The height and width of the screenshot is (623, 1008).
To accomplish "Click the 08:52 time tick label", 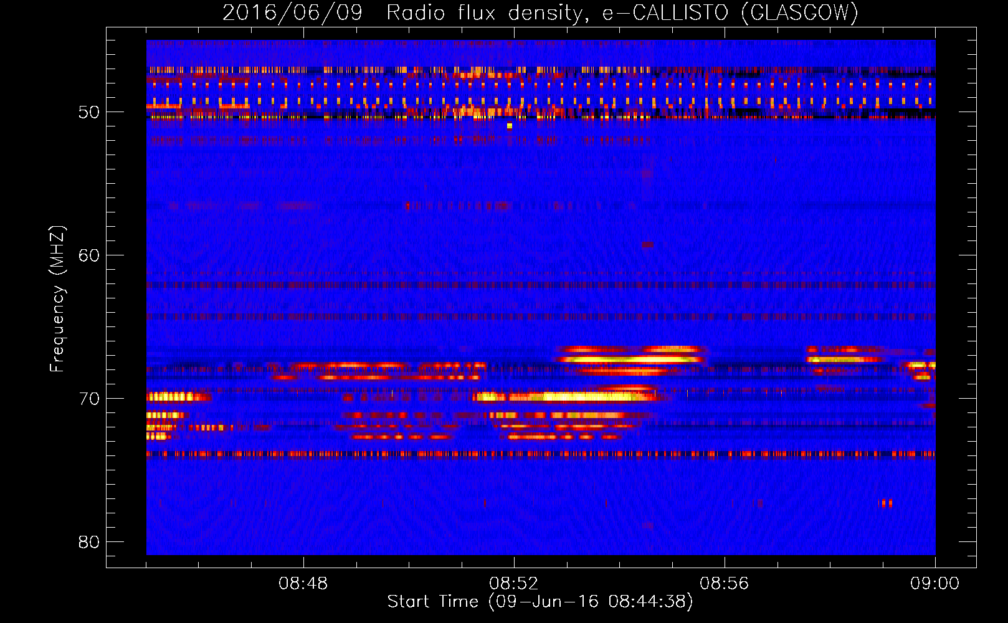I will [x=514, y=584].
